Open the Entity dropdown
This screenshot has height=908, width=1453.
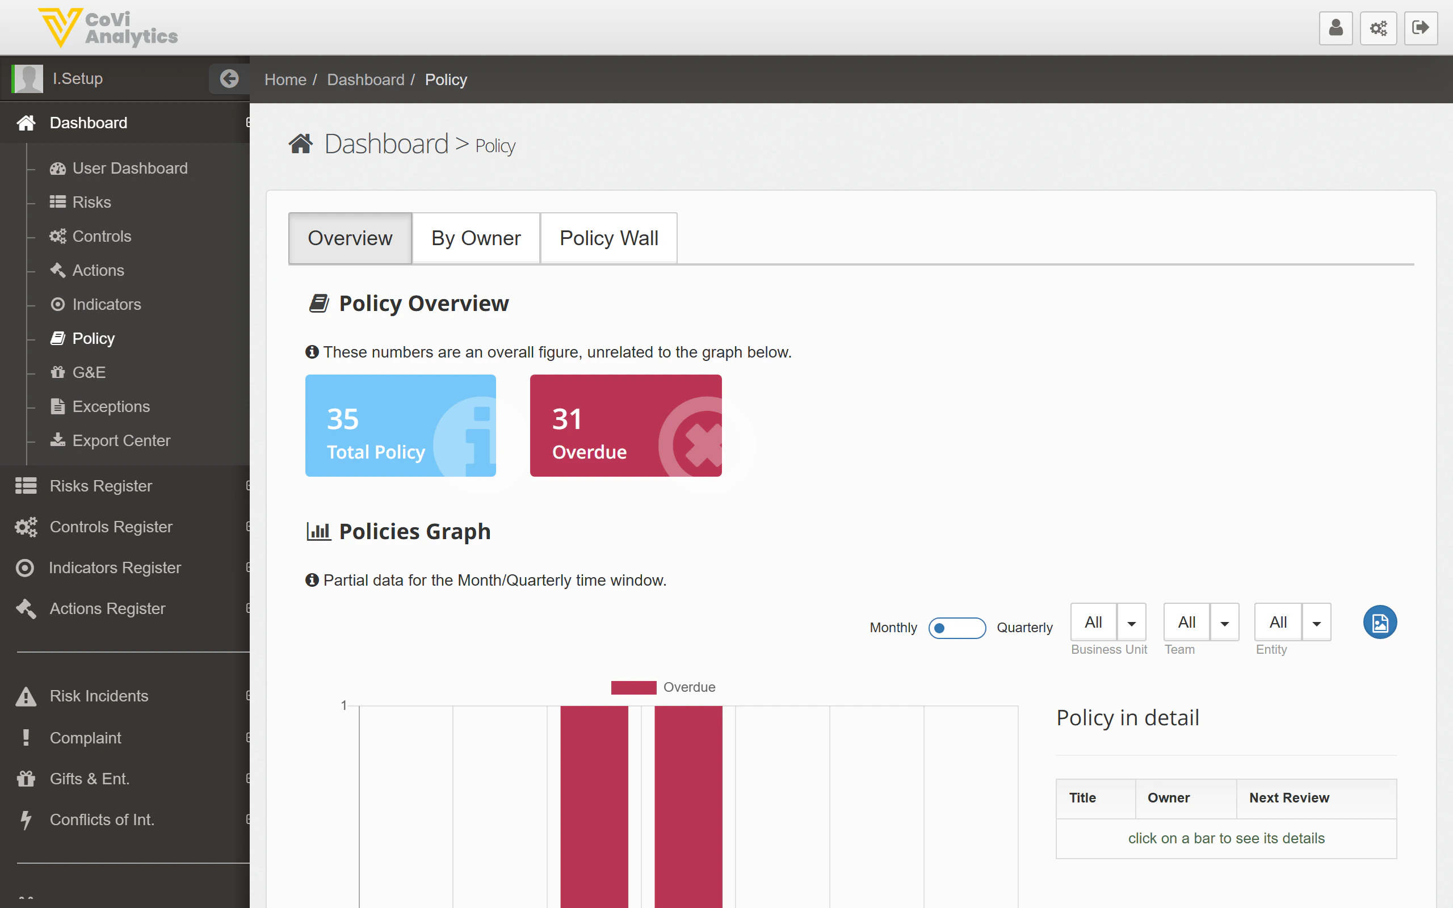click(1317, 622)
